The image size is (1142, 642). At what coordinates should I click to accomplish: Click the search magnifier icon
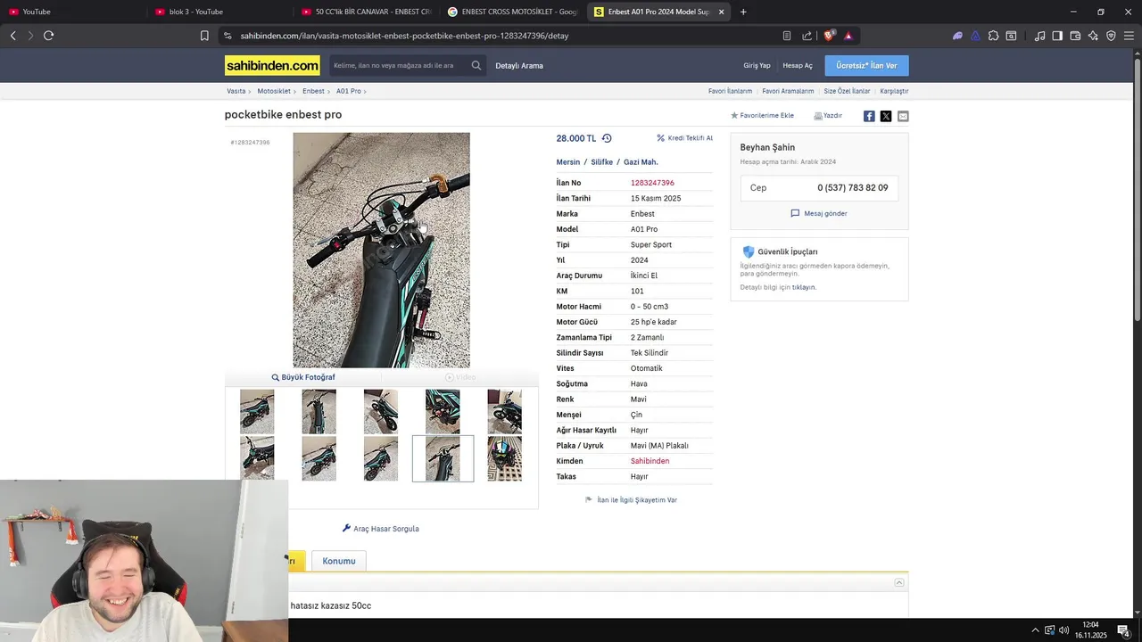point(476,65)
